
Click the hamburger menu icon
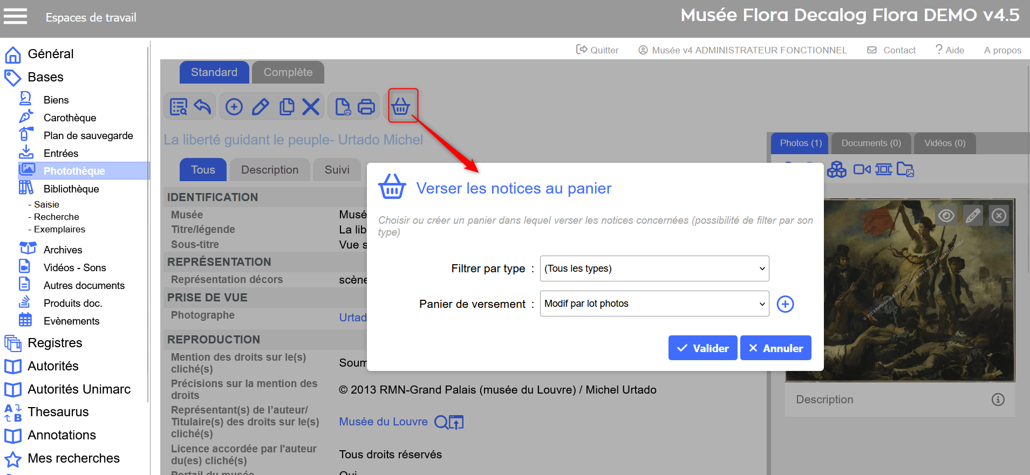15,17
